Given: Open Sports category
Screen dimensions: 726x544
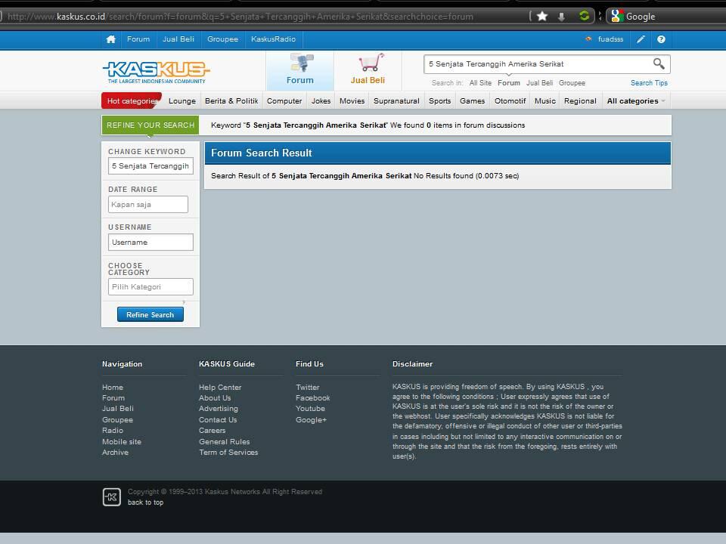Looking at the screenshot, I should coord(440,100).
